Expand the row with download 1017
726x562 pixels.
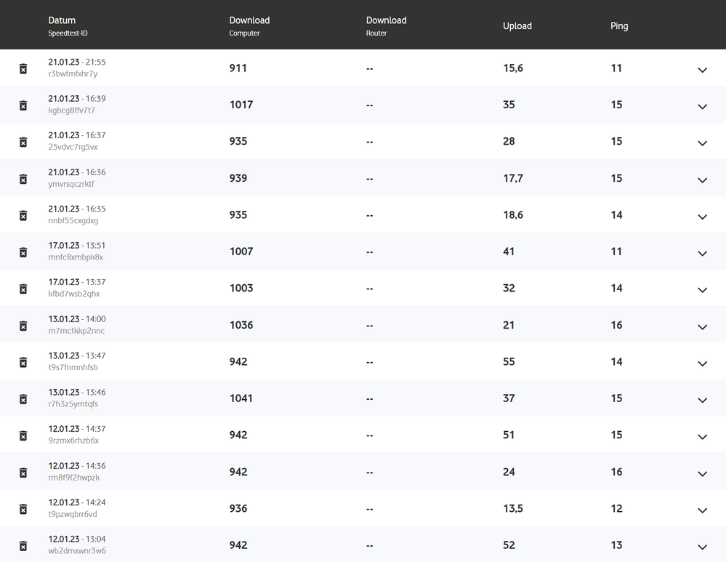(702, 106)
